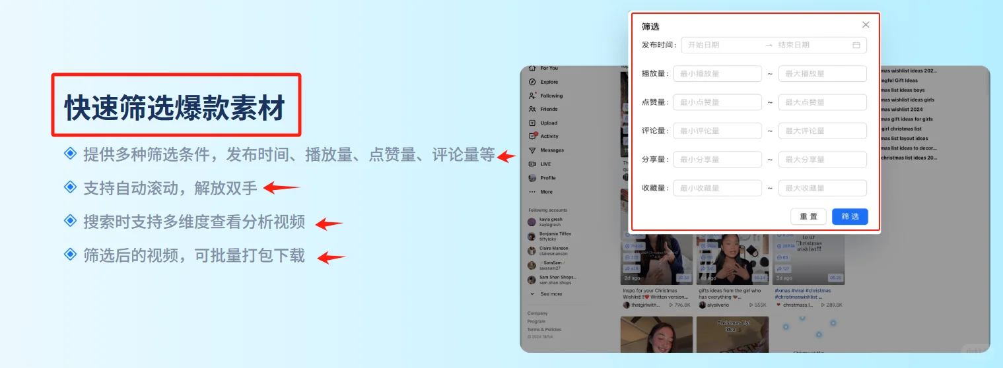Click the '2d ago' video timestamp
This screenshot has width=1003, height=368.
coord(631,278)
